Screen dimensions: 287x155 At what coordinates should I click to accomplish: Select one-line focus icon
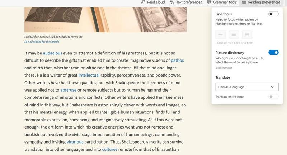click(221, 34)
